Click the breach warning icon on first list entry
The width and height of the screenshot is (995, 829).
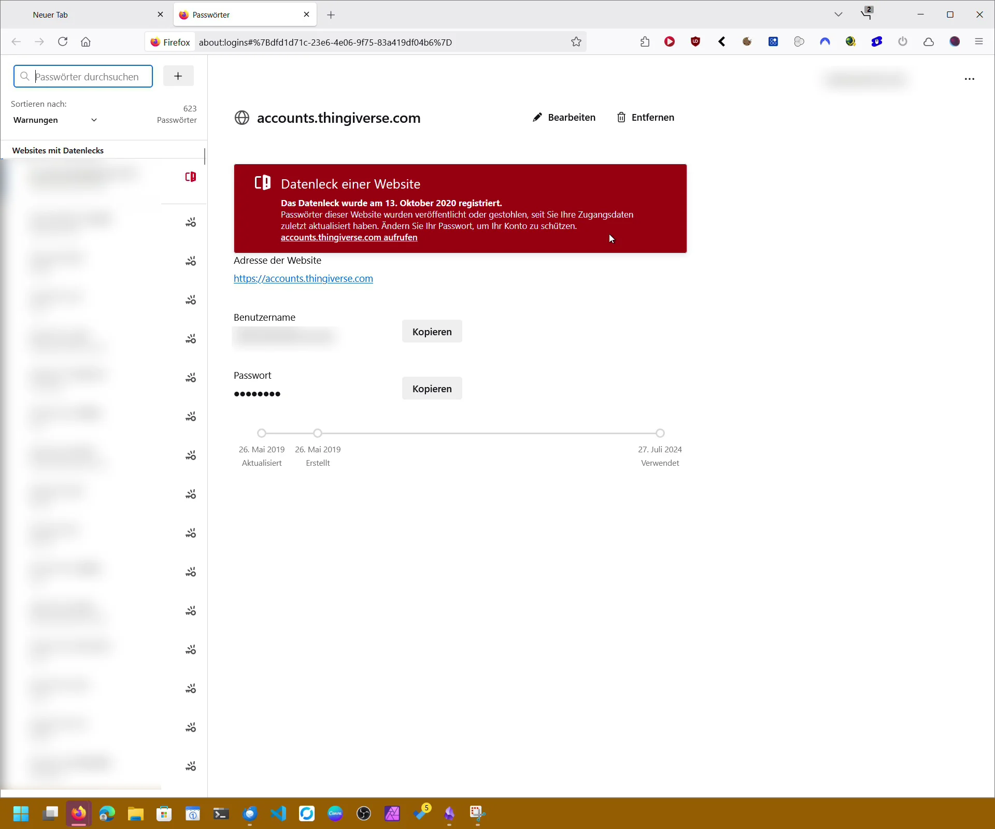coord(190,177)
